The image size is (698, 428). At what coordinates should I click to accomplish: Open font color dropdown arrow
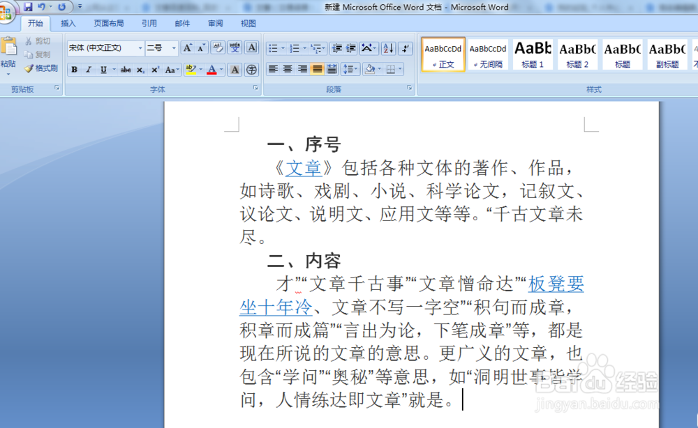(x=222, y=69)
